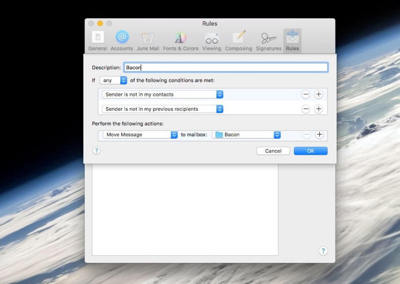
Task: Open the 'any' conditions match dropdown
Action: (x=113, y=80)
